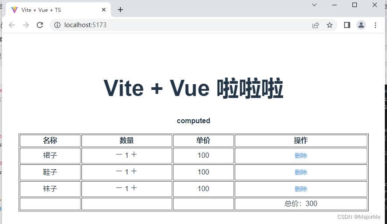
Task: Click the 数量 column header
Action: tap(127, 140)
